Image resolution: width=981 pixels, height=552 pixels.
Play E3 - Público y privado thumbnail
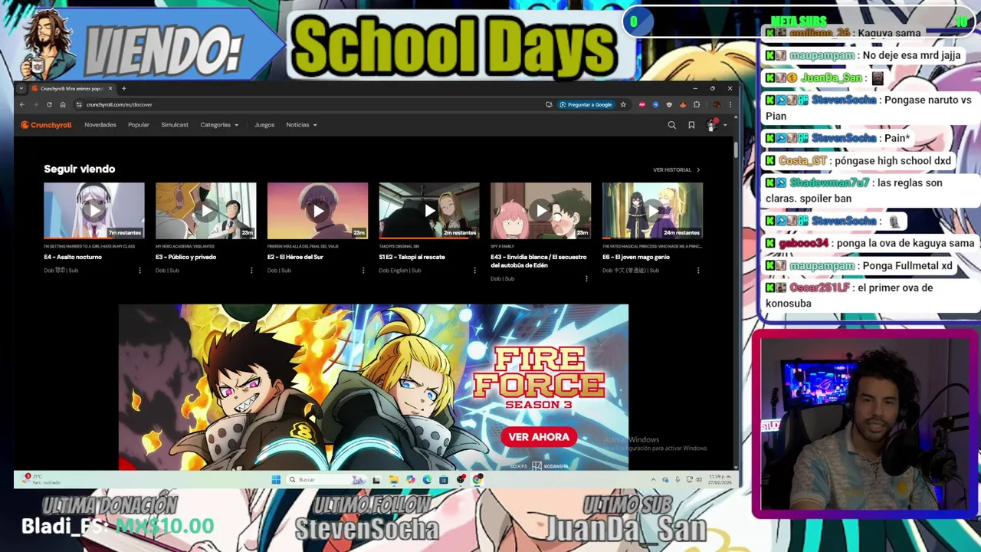click(x=206, y=210)
